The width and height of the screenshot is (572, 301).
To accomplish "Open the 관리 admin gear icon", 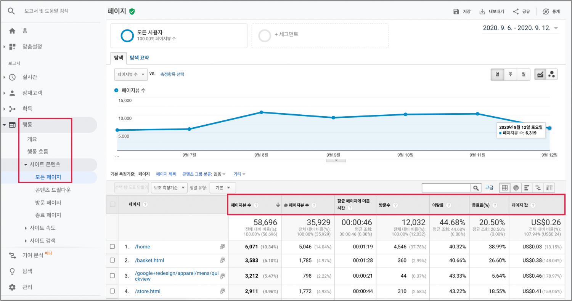I will (12, 287).
